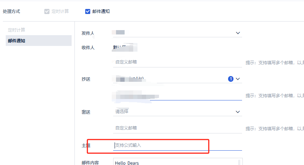Click the 邮件内容 text area scrollbar
304x165 pixels.
(x=239, y=162)
